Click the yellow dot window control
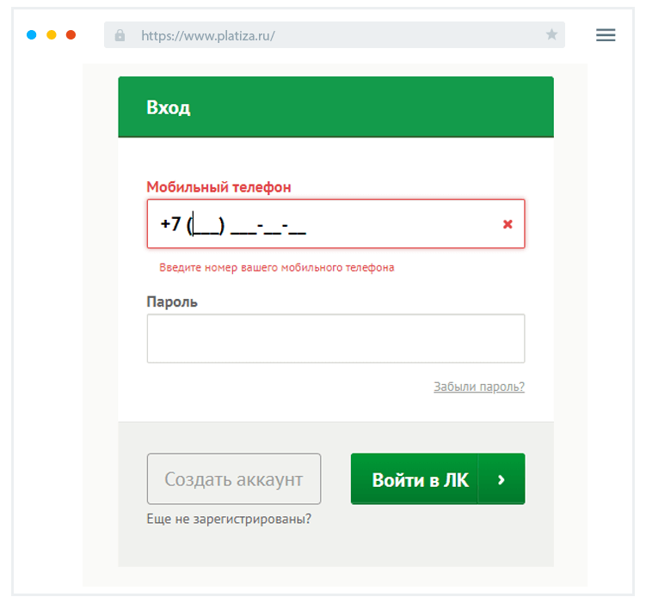646x609 pixels. (52, 35)
